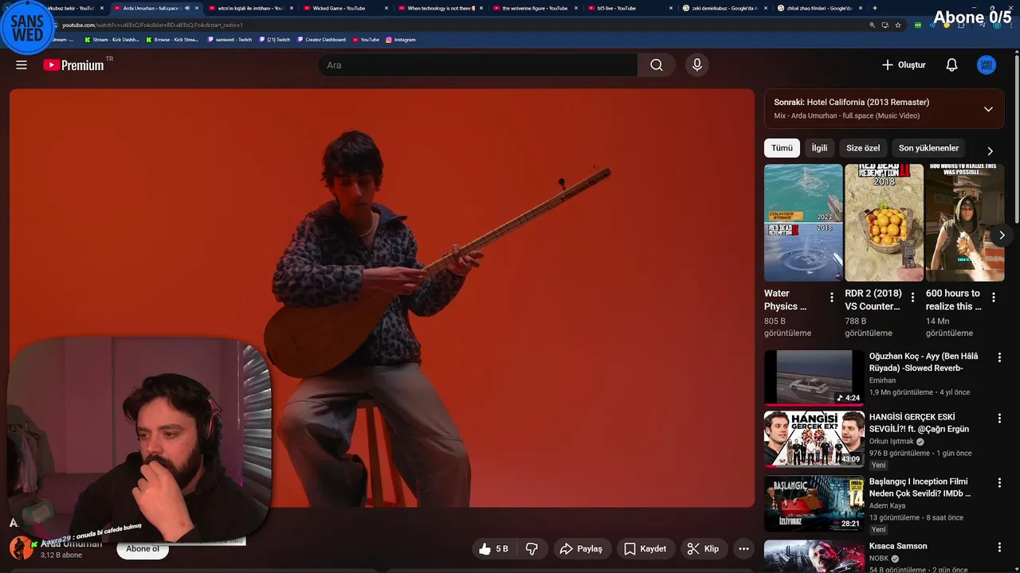
Task: Open the notifications bell
Action: (951, 65)
